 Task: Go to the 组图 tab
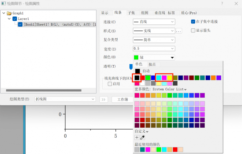144,13
